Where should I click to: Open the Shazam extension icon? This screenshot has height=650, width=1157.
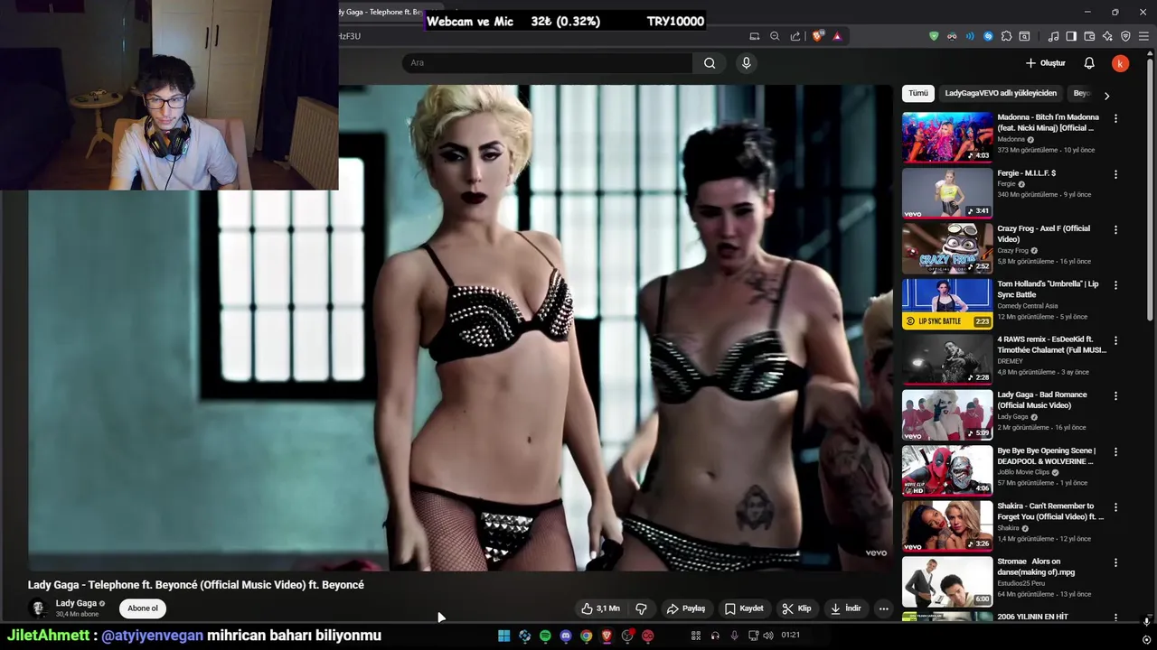(x=988, y=36)
